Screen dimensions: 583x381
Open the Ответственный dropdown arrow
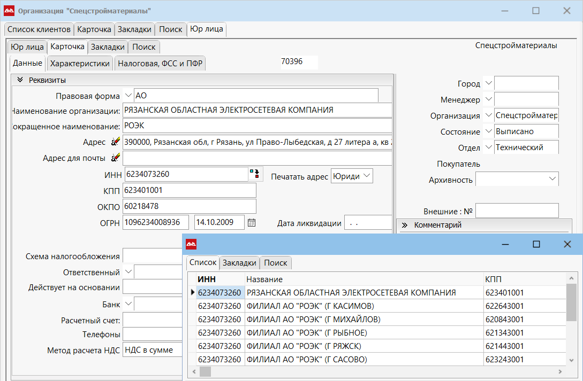pos(128,271)
